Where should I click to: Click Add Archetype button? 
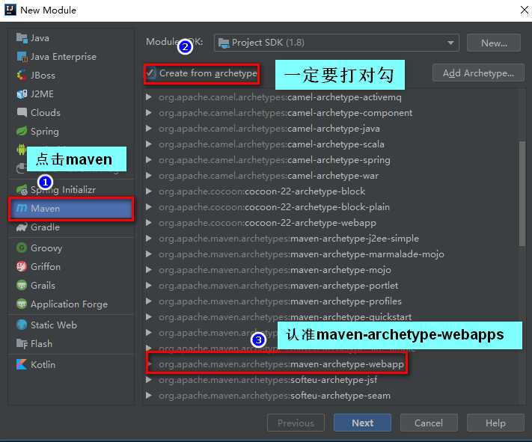pos(478,73)
